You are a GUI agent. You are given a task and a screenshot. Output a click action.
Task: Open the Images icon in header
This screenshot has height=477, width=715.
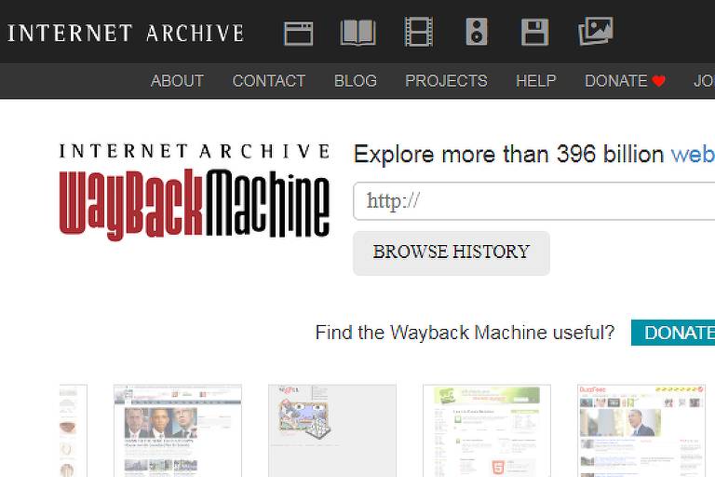596,31
